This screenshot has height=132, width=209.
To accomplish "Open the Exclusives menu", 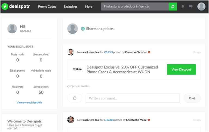I will (70, 7).
